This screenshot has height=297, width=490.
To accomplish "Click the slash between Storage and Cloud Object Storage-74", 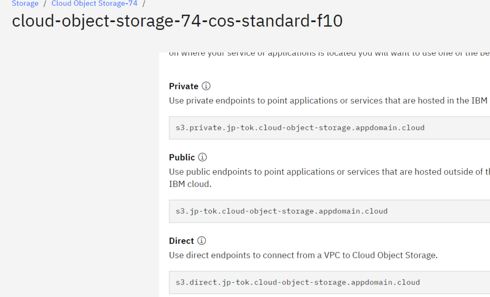I will [x=45, y=3].
